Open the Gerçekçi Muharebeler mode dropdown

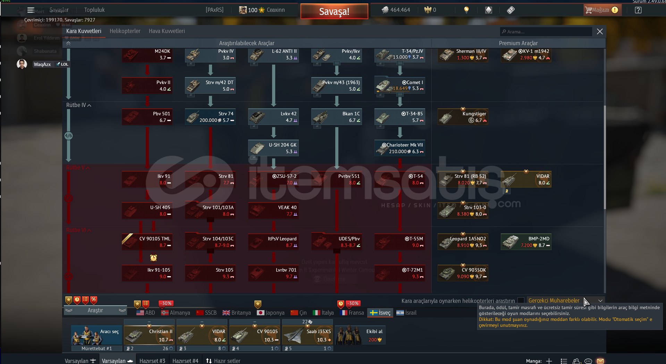click(600, 300)
